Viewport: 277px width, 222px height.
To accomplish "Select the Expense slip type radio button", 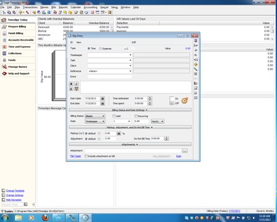I will coord(100,49).
